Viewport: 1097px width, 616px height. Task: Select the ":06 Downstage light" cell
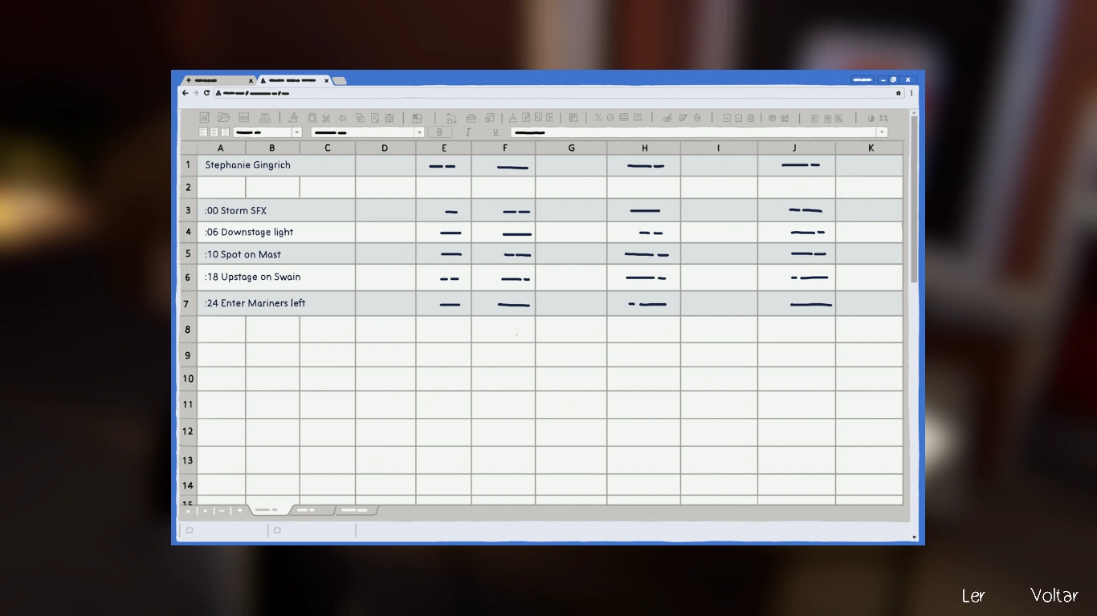[276, 232]
